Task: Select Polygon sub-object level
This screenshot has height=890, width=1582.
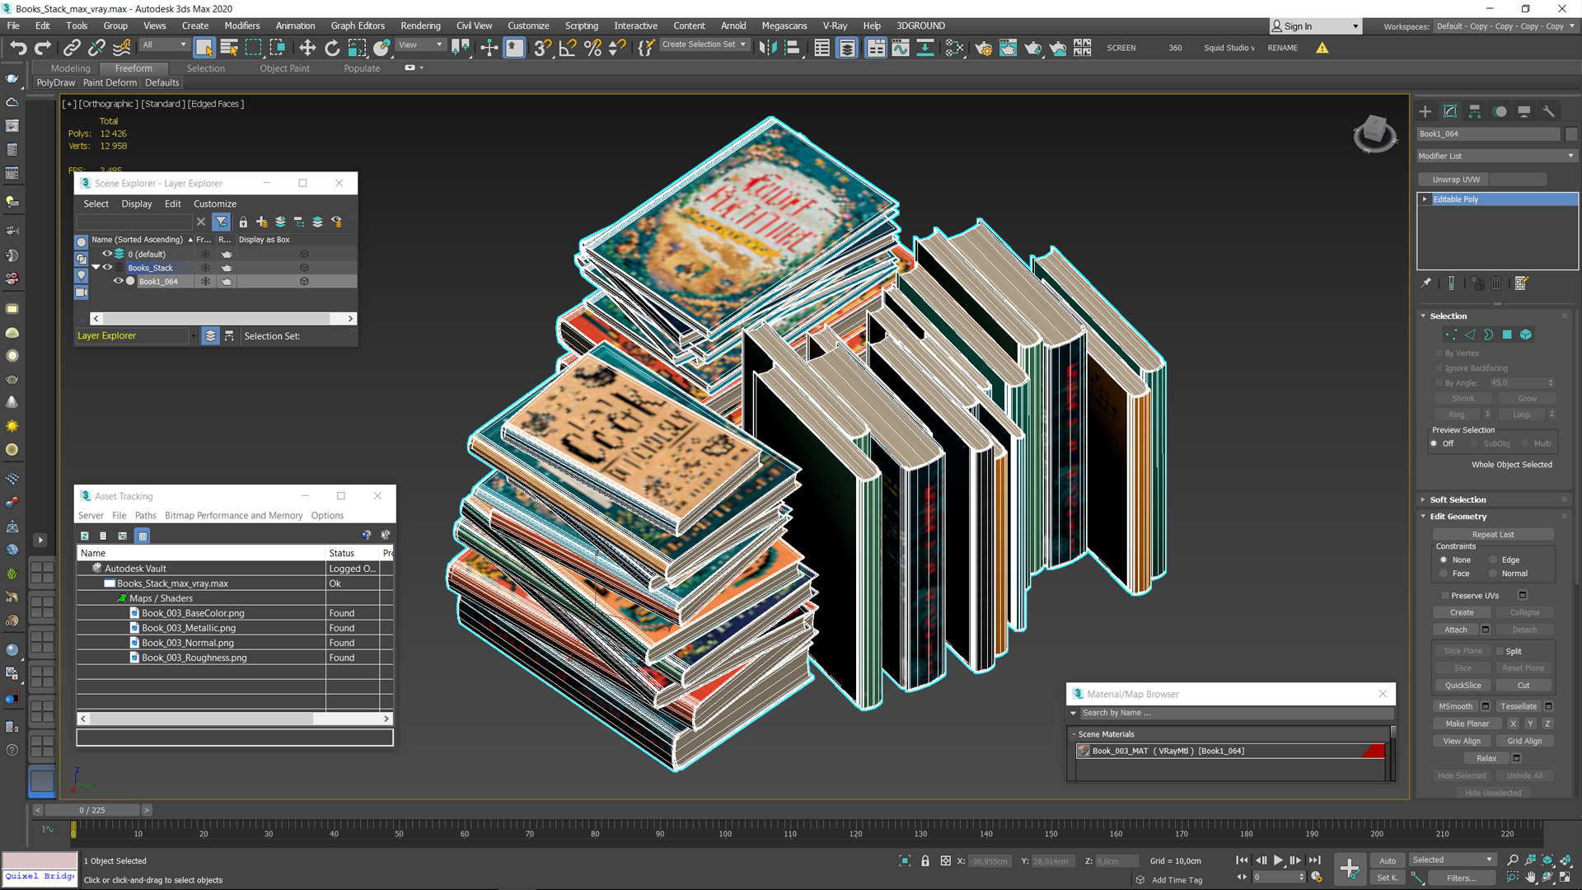Action: tap(1507, 335)
